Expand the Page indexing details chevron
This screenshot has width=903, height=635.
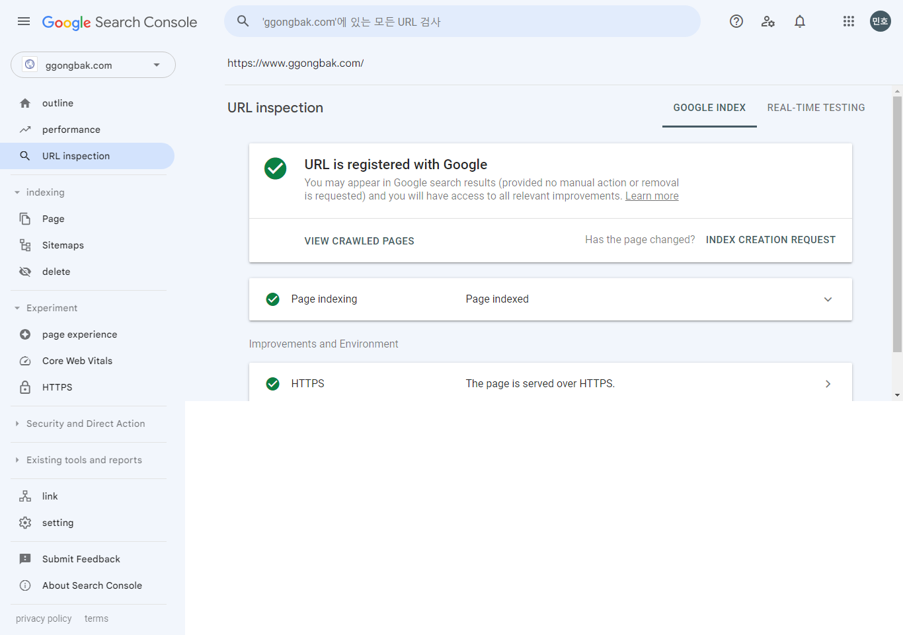coord(828,299)
